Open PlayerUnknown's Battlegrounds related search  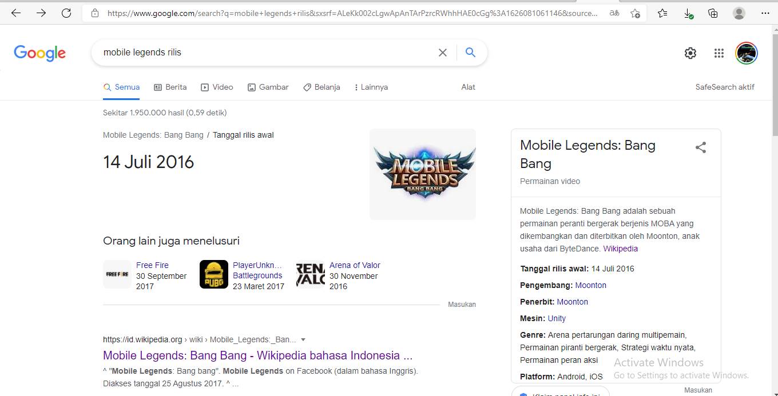pos(257,270)
